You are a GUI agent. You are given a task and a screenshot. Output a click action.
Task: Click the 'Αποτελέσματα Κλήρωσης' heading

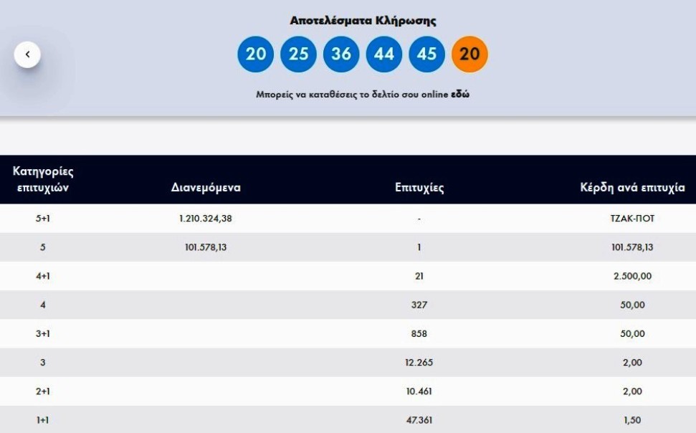[363, 21]
